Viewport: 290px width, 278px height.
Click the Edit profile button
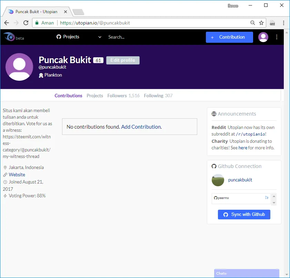123,60
